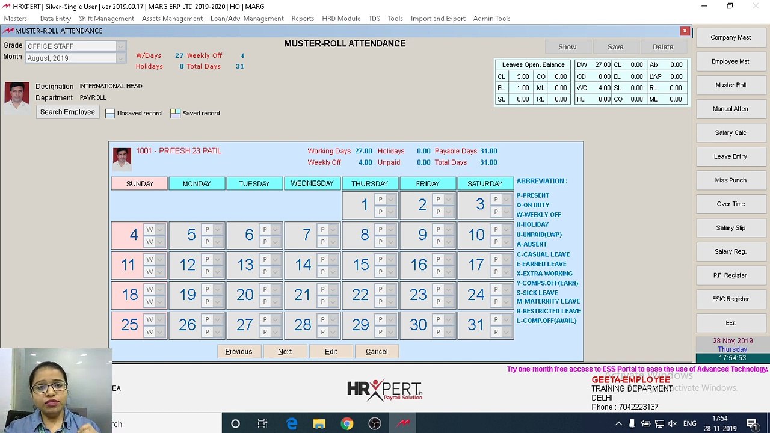Cancel the muster-roll entry
The height and width of the screenshot is (433, 770).
click(377, 352)
